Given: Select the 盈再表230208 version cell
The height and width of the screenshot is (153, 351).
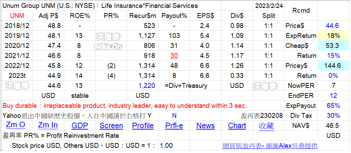Looking at the screenshot, I should (x=262, y=115).
